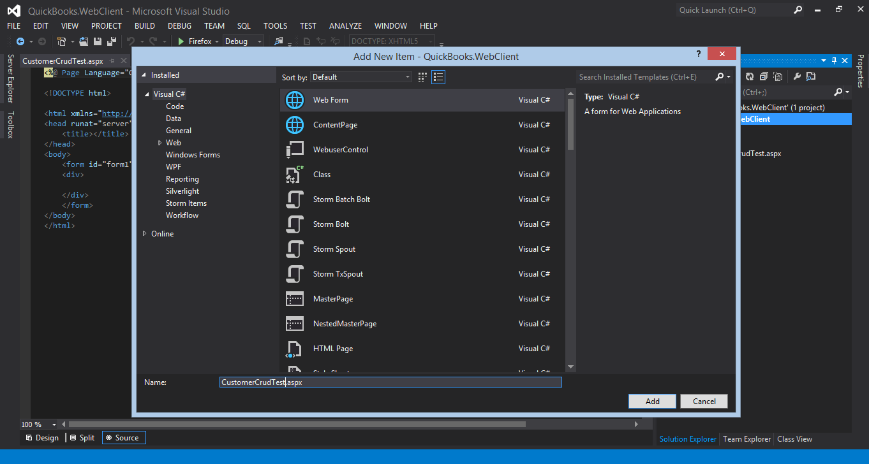Click the Save toolbar icon
Screen dimensions: 869x464
98,41
